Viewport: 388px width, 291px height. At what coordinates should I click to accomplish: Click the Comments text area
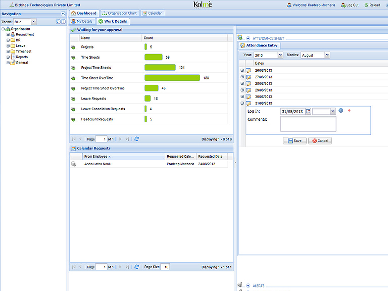coord(308,124)
